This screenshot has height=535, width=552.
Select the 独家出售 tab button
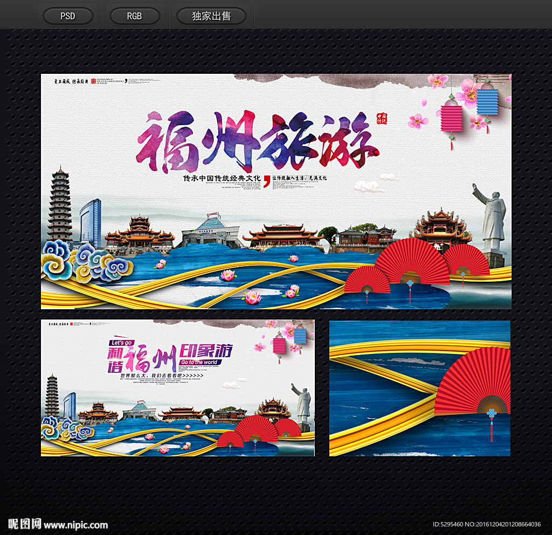pos(211,16)
